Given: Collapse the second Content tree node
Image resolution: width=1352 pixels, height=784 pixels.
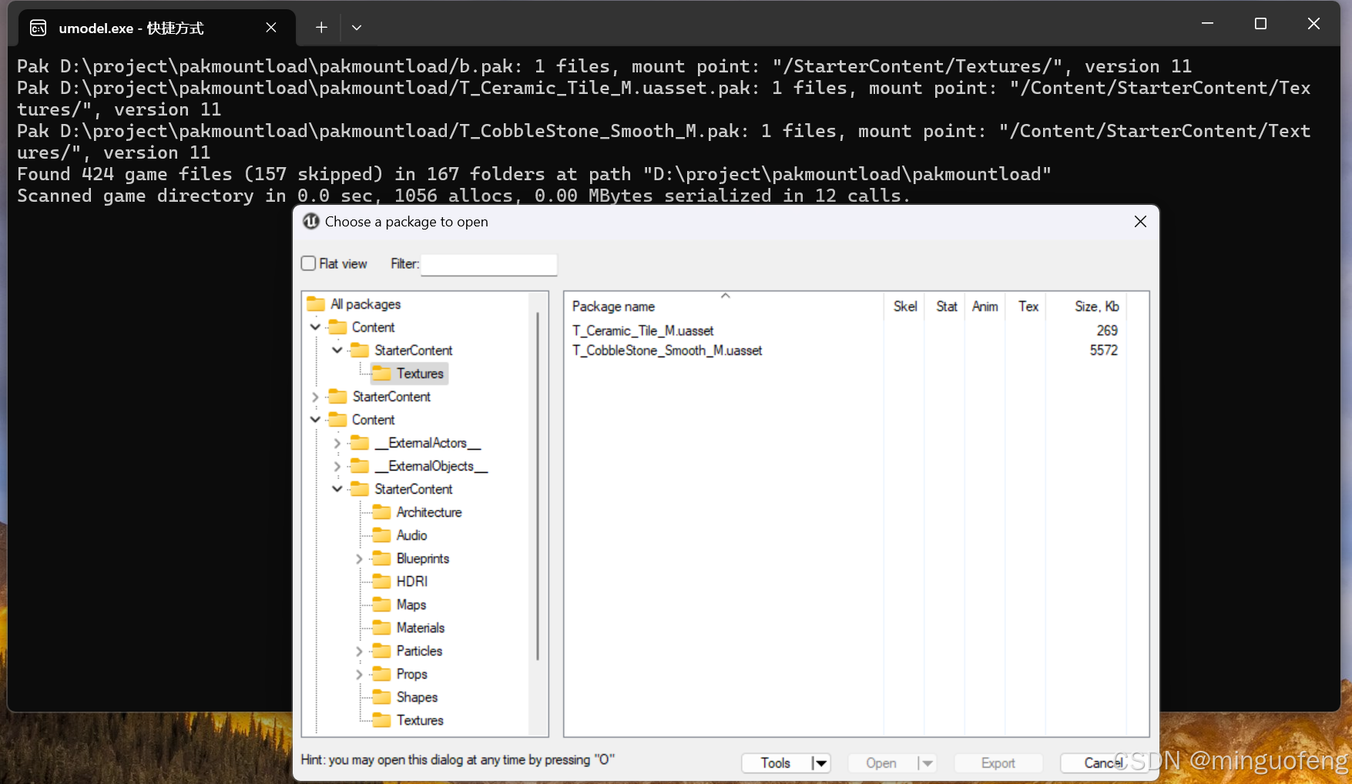Looking at the screenshot, I should point(315,420).
